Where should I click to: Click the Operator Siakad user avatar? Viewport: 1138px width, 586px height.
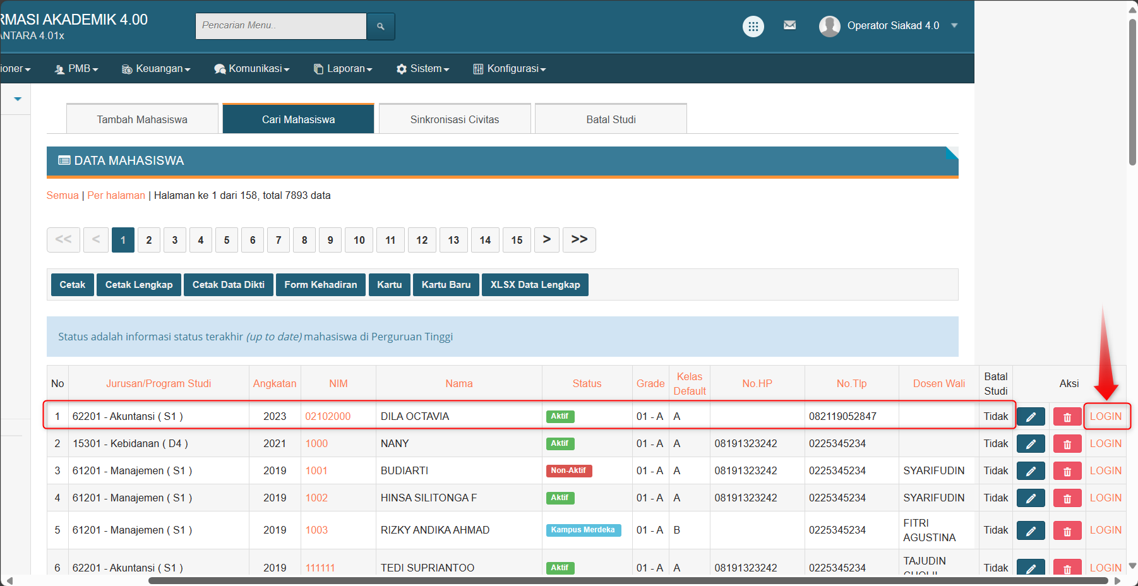coord(829,26)
